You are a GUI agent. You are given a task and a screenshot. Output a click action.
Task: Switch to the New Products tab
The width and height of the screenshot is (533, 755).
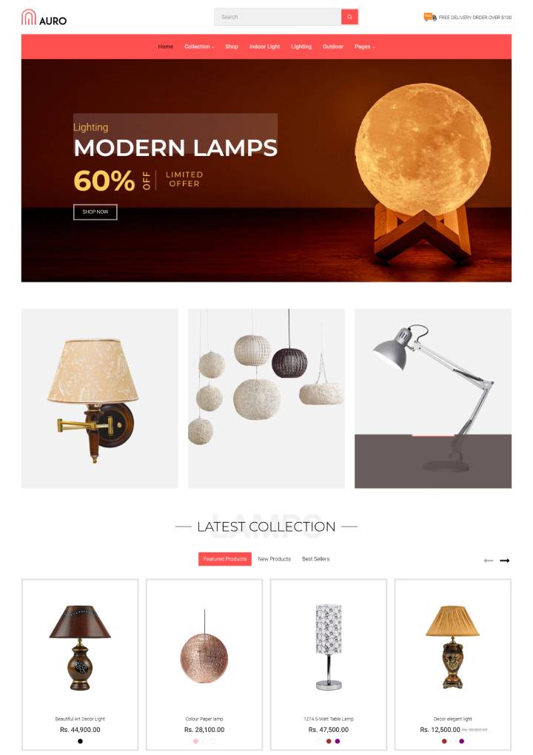click(x=274, y=559)
